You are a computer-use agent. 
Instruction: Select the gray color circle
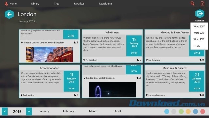coord(174,111)
